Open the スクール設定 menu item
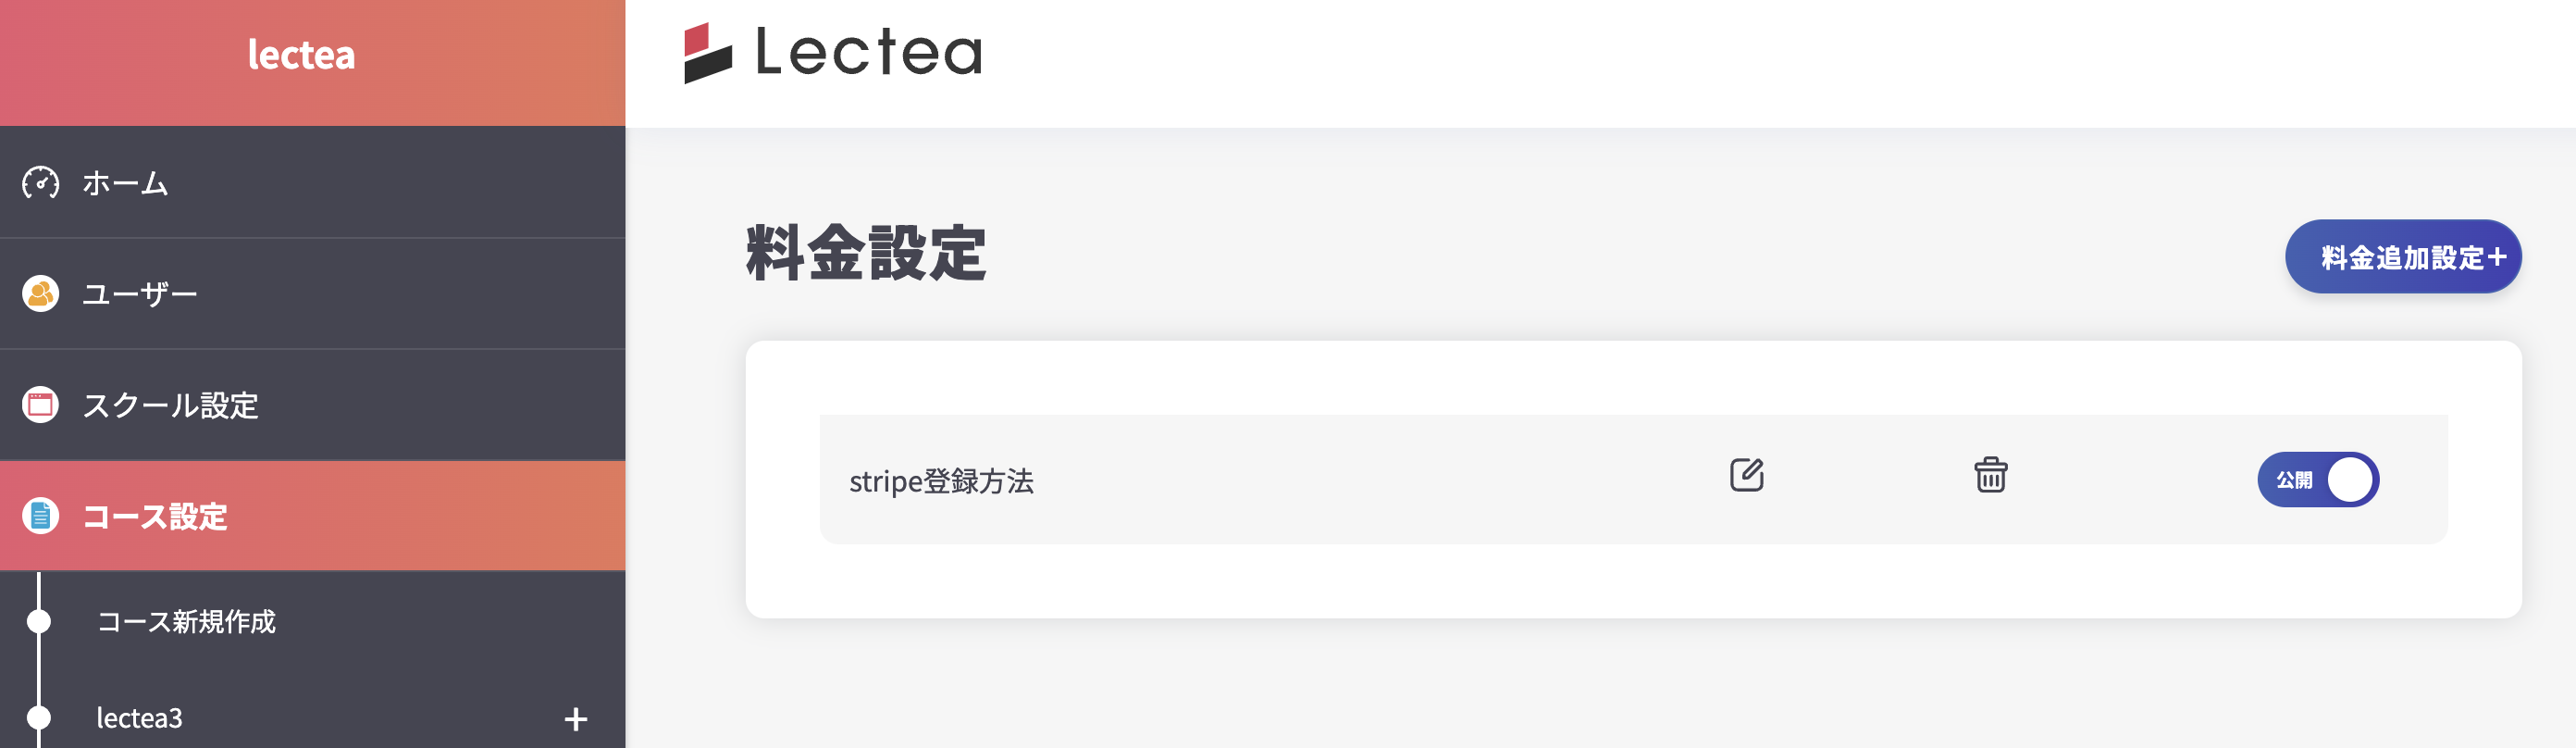The height and width of the screenshot is (748, 2576). [x=170, y=405]
